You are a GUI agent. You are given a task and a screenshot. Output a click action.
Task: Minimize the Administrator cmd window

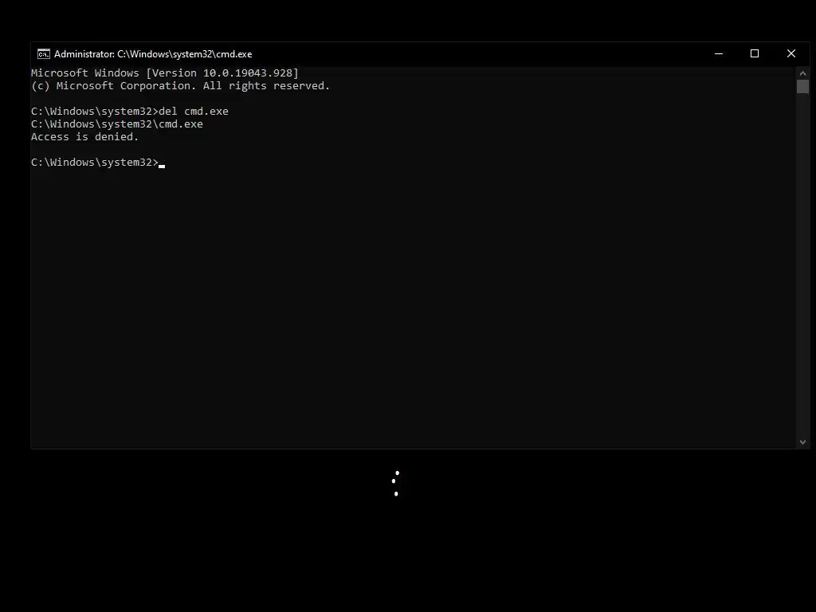tap(719, 53)
